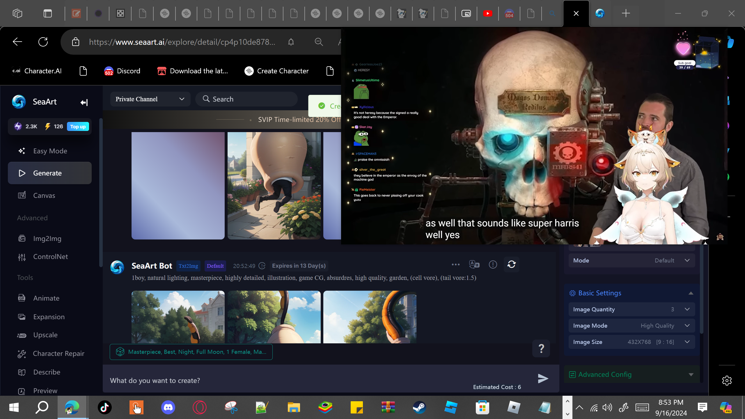Click the info icon on the bot message
The height and width of the screenshot is (419, 745).
coord(493,264)
